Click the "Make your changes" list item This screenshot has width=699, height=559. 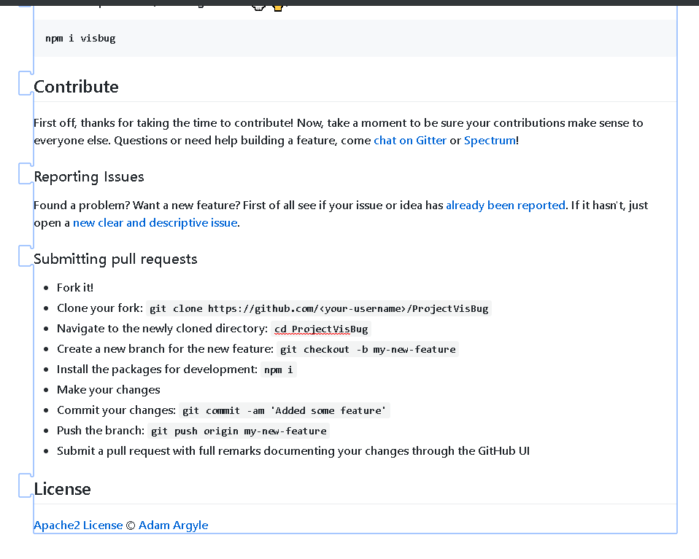(108, 390)
